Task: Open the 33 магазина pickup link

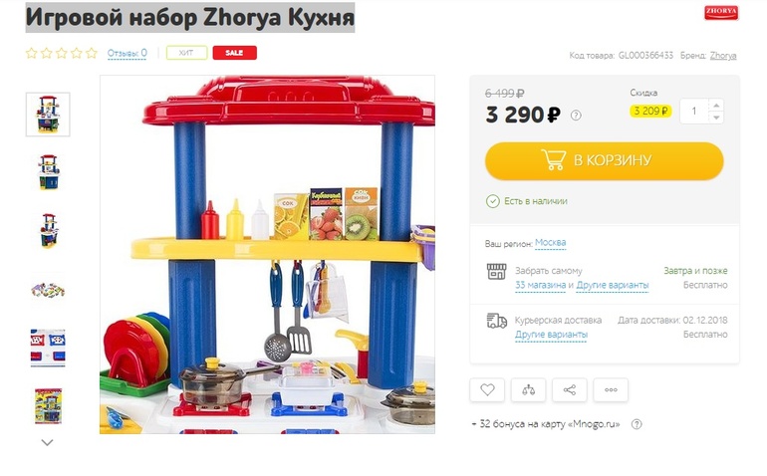Action: pyautogui.click(x=540, y=285)
